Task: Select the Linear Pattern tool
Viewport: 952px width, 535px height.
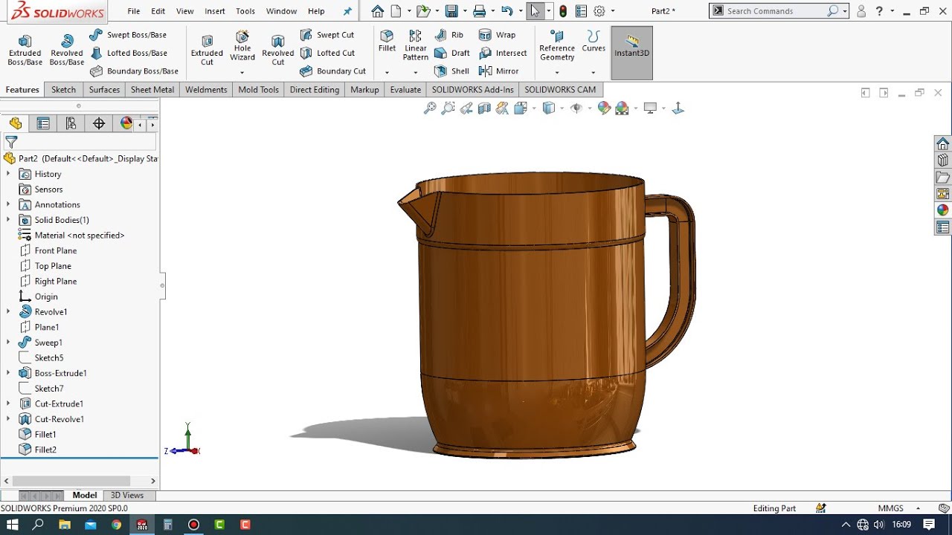Action: (416, 45)
